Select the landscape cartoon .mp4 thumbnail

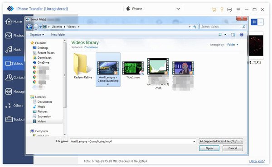point(158,66)
